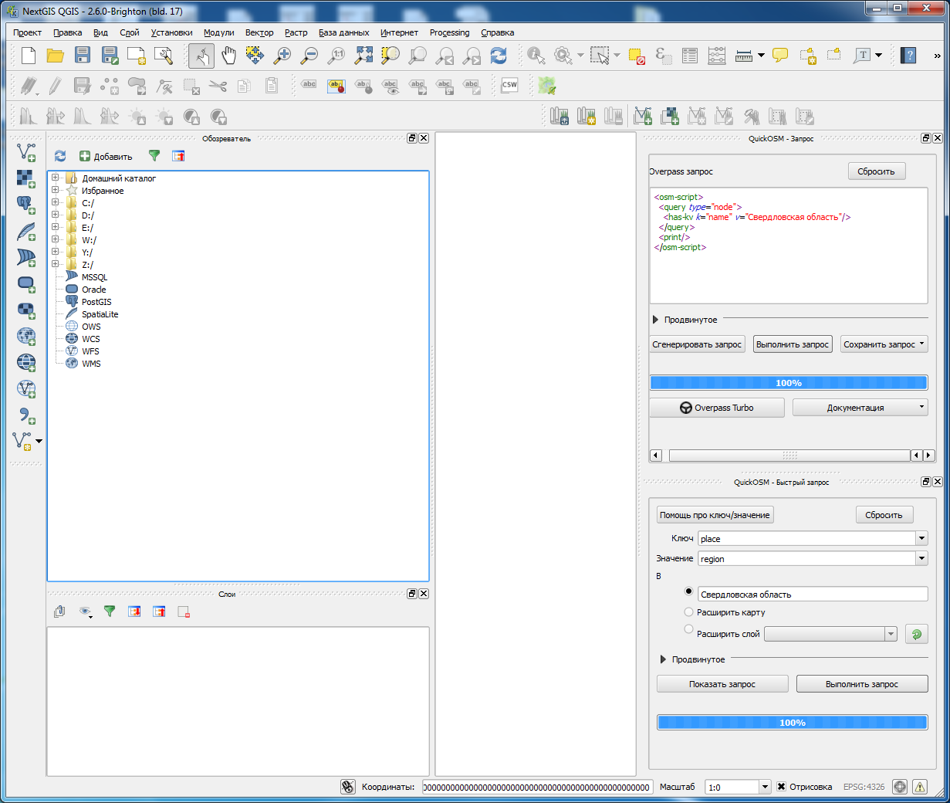Open the База данных menu
950x803 pixels.
tap(344, 32)
